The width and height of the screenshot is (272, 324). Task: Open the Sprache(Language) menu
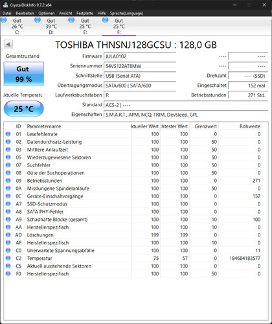click(x=126, y=13)
